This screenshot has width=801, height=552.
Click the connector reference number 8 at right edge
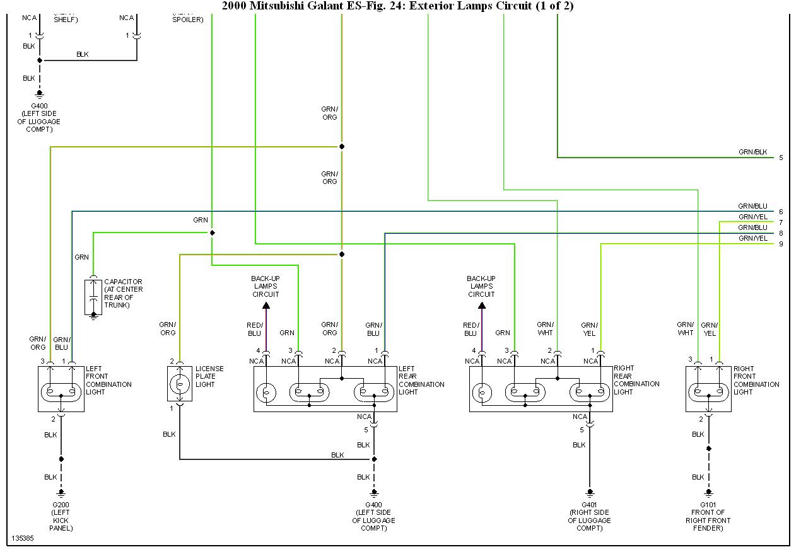(781, 234)
